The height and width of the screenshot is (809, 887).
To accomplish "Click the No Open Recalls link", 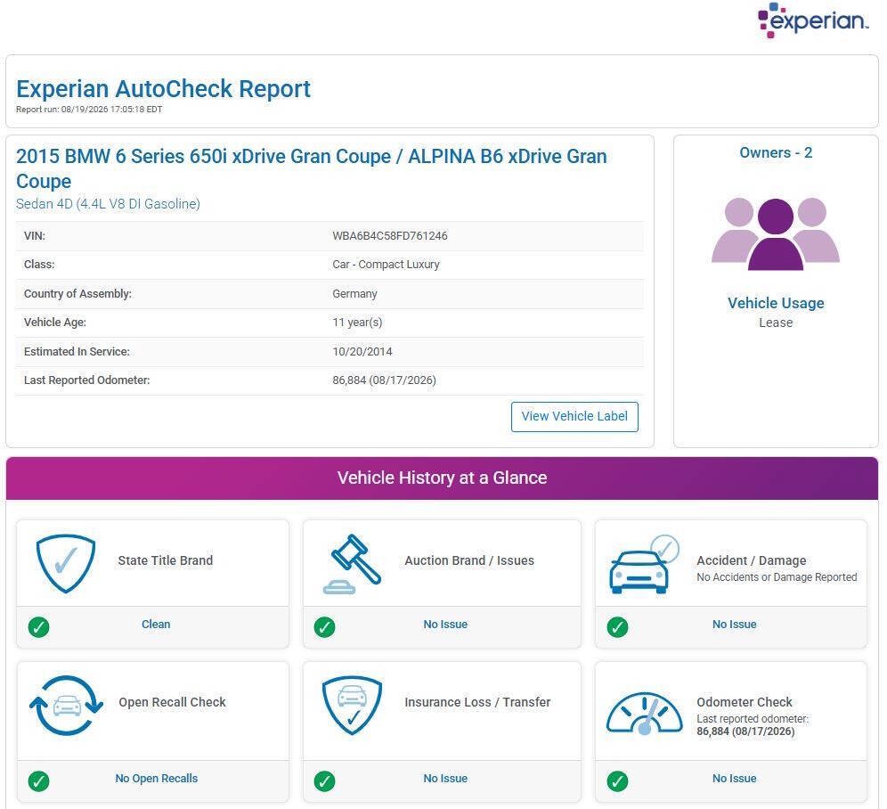I will 157,779.
